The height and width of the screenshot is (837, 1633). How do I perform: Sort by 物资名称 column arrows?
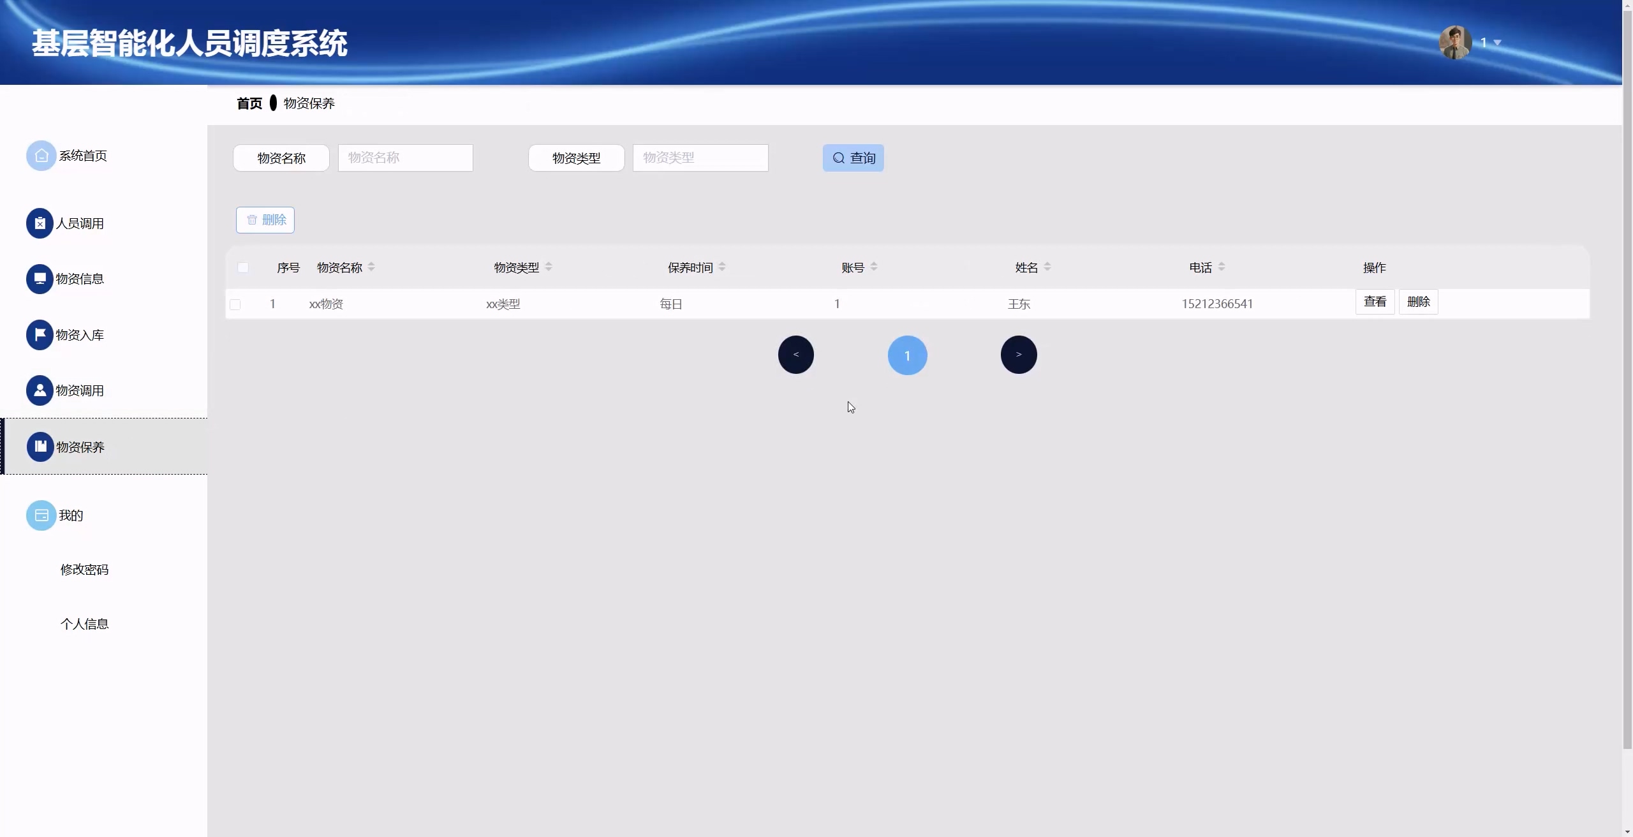click(x=371, y=267)
